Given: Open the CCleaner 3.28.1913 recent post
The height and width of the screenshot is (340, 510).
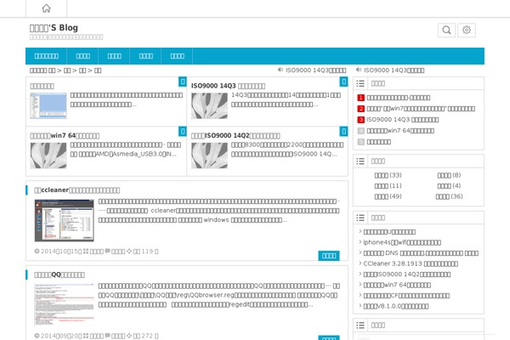Looking at the screenshot, I should click(x=411, y=263).
